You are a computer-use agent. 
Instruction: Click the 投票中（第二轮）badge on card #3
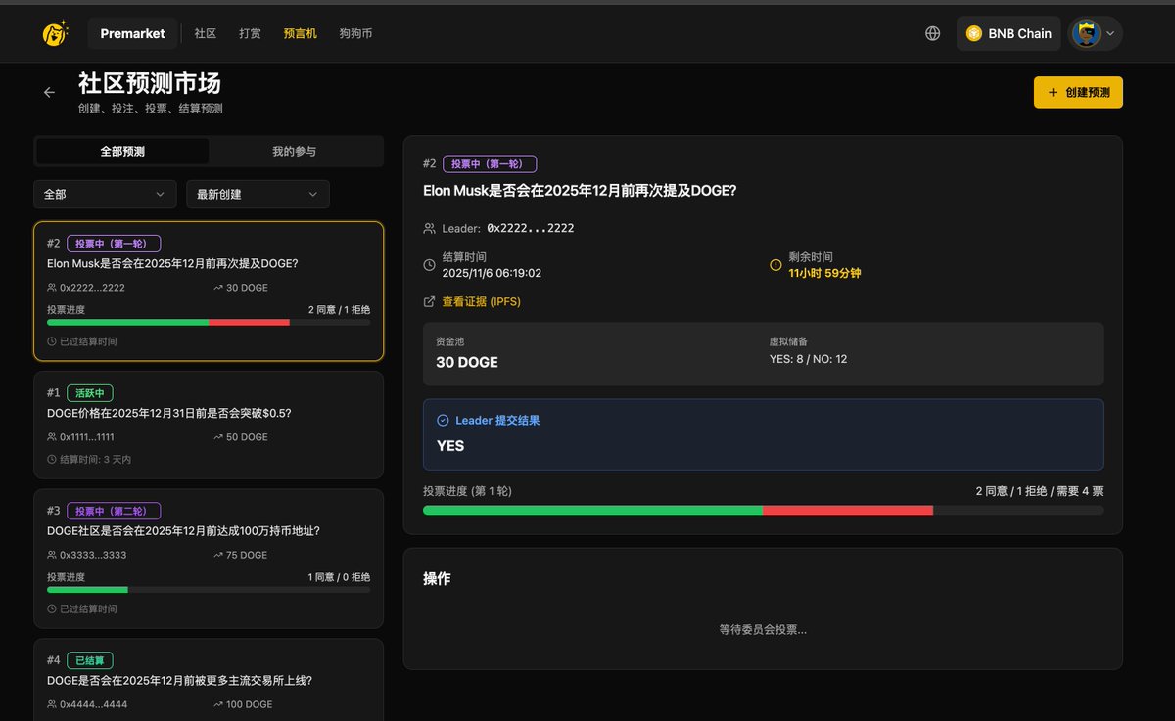point(114,511)
